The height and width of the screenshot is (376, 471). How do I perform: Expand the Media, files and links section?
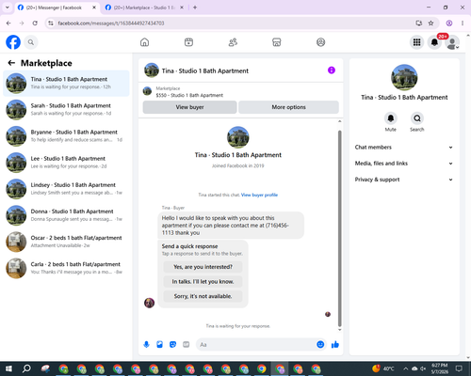click(x=404, y=164)
